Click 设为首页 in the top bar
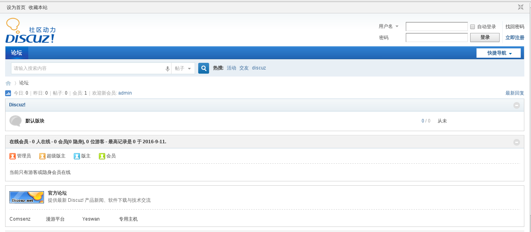 click(x=16, y=7)
